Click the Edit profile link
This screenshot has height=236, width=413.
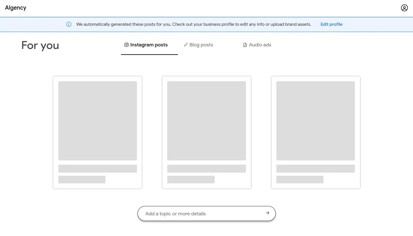331,24
